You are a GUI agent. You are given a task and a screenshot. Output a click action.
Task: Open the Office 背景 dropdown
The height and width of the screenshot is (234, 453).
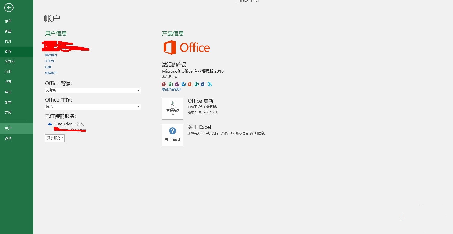(x=93, y=91)
